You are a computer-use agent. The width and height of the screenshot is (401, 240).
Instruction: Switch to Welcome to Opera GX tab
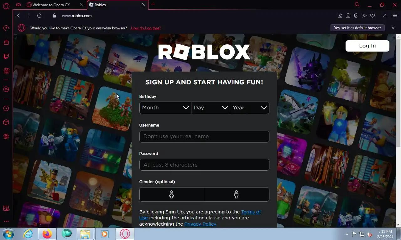tap(51, 5)
